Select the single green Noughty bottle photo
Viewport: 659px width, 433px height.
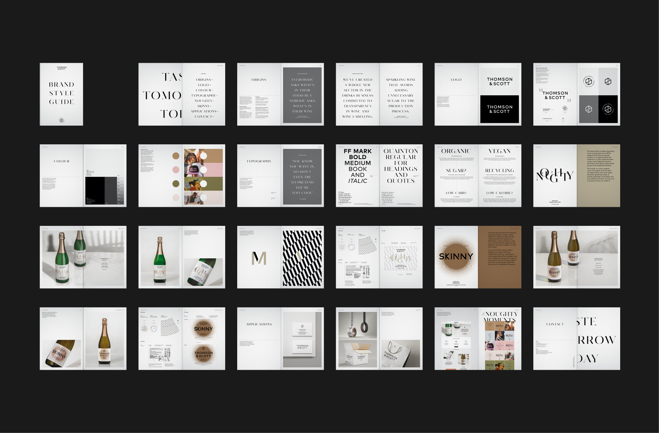160,258
